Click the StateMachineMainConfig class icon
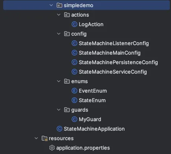 point(74,53)
